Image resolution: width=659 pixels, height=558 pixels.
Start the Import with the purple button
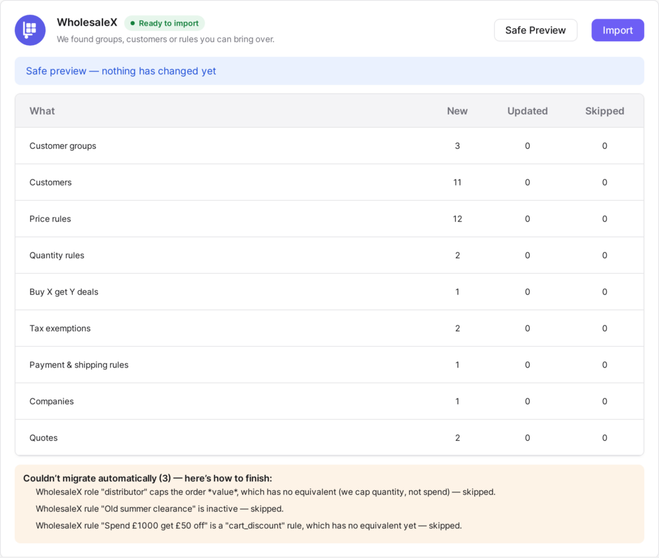(x=617, y=30)
